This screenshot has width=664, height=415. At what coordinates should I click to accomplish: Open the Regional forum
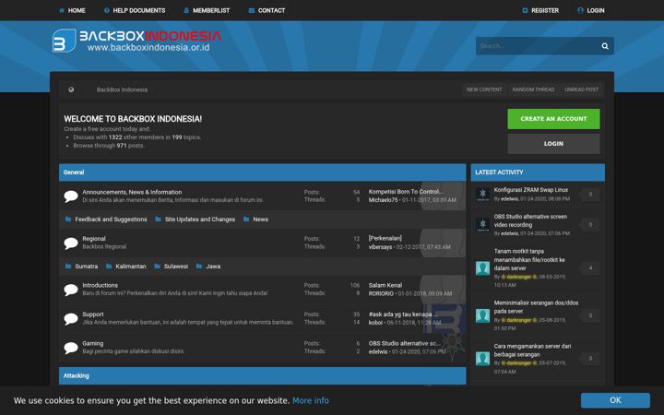[94, 239]
